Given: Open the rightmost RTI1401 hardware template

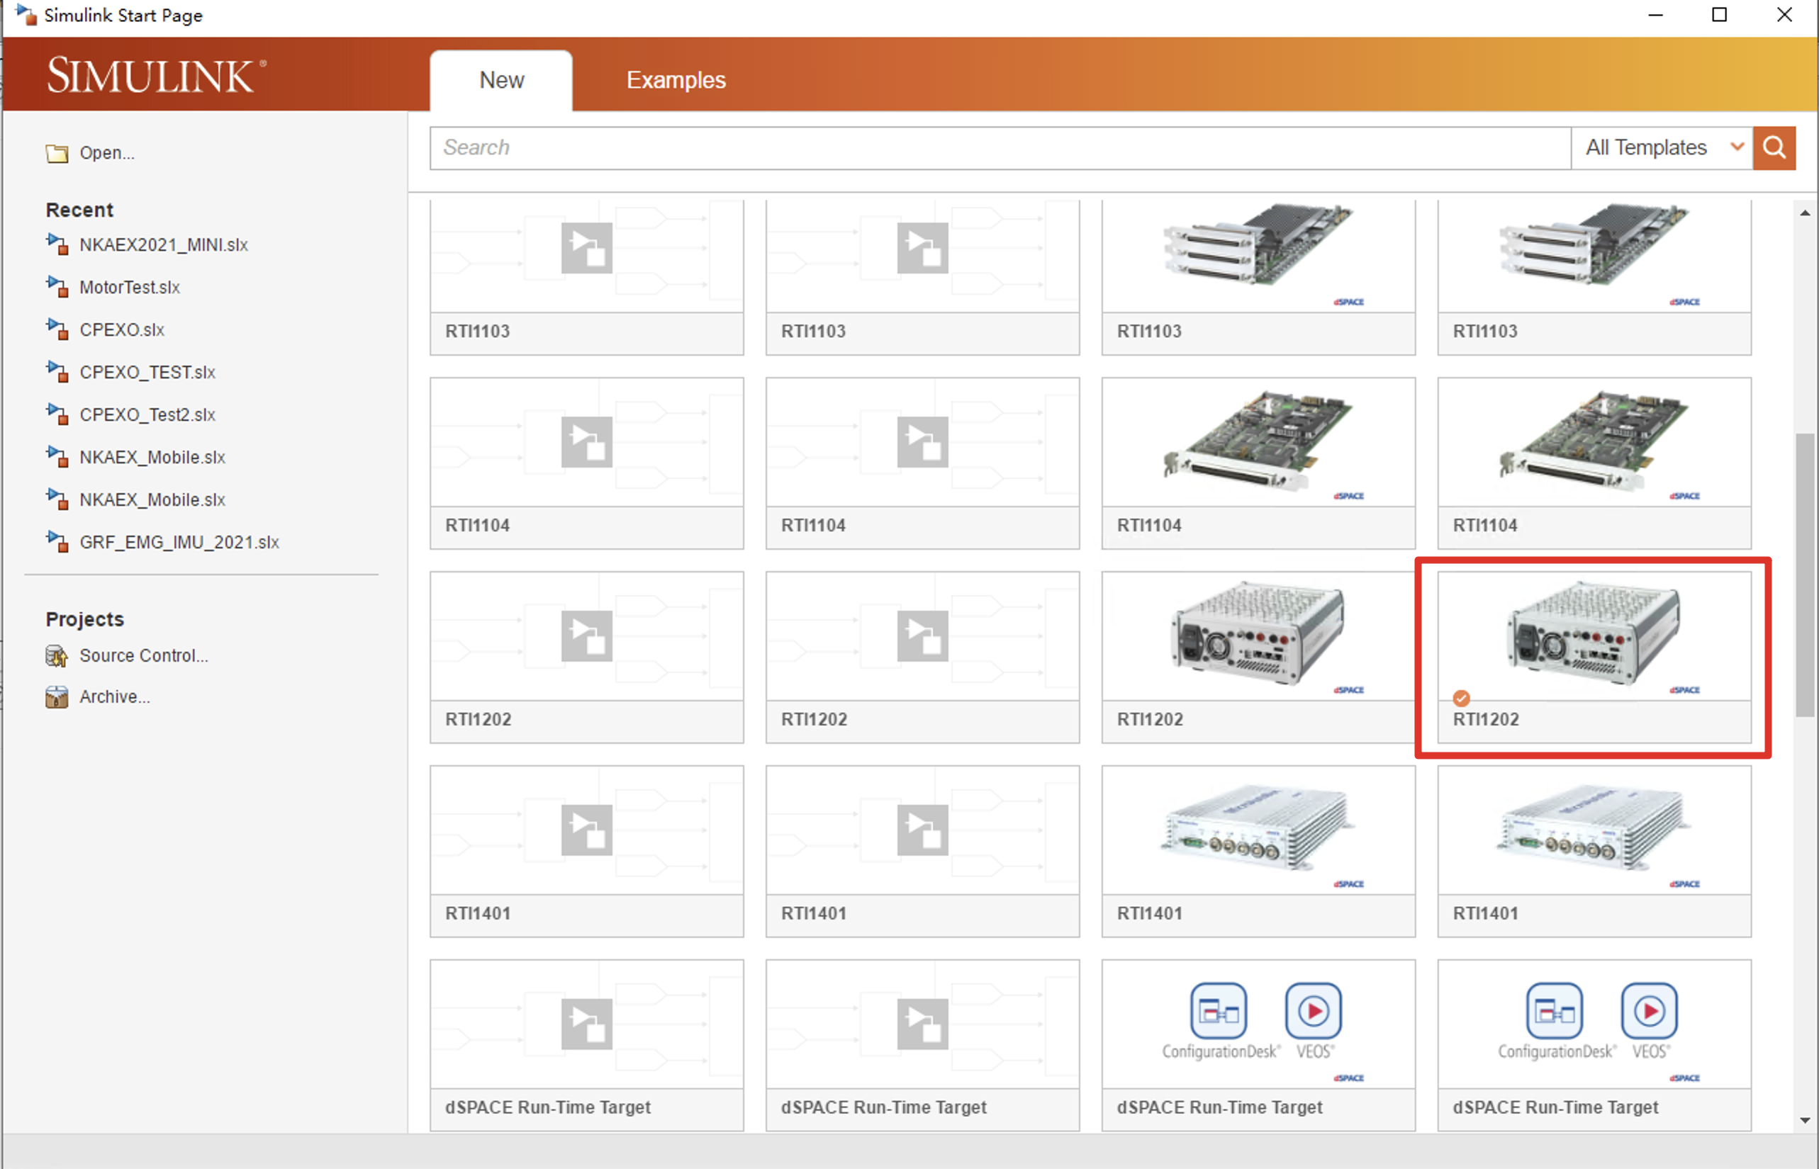Looking at the screenshot, I should point(1594,851).
